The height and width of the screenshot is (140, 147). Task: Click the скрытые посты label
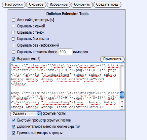click(54, 114)
